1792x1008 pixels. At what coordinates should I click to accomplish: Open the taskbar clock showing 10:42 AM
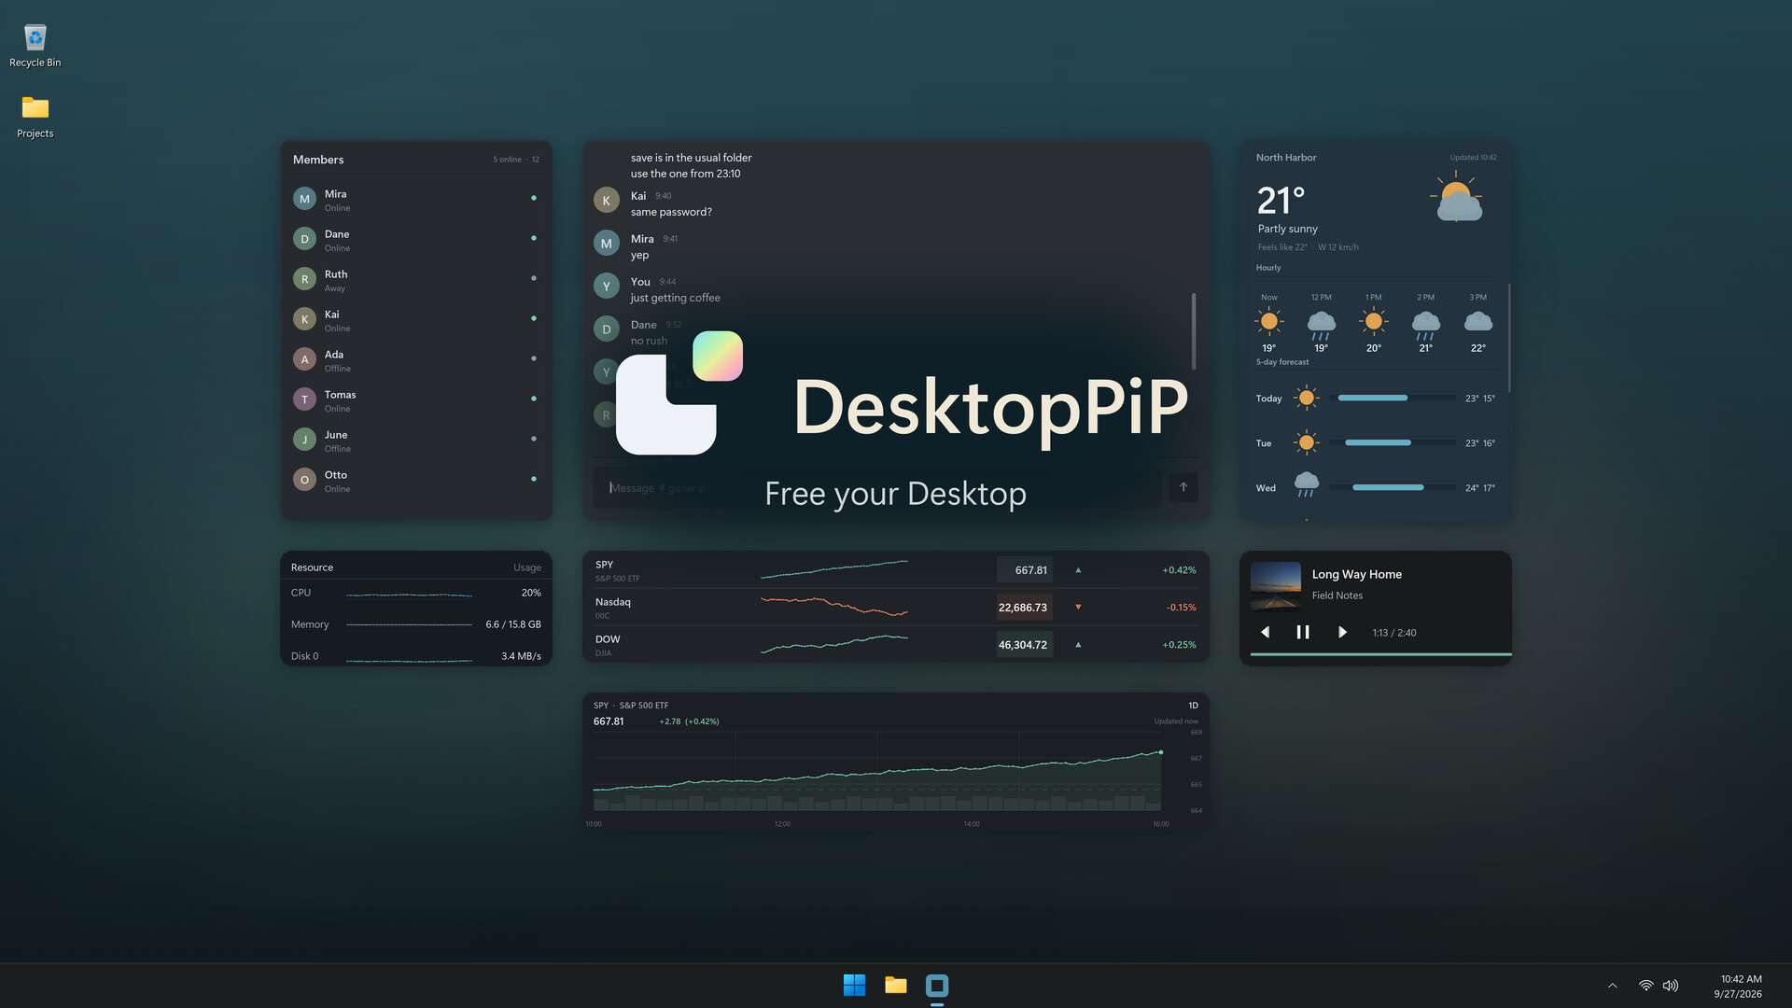[x=1738, y=986]
